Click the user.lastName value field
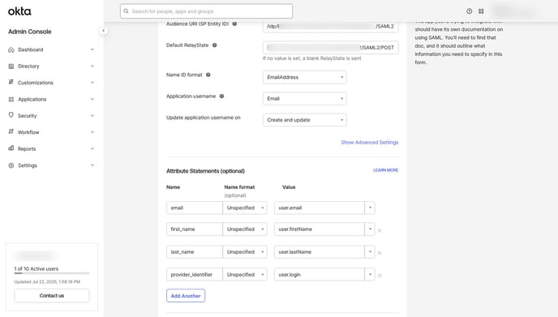The height and width of the screenshot is (317, 558). 320,252
